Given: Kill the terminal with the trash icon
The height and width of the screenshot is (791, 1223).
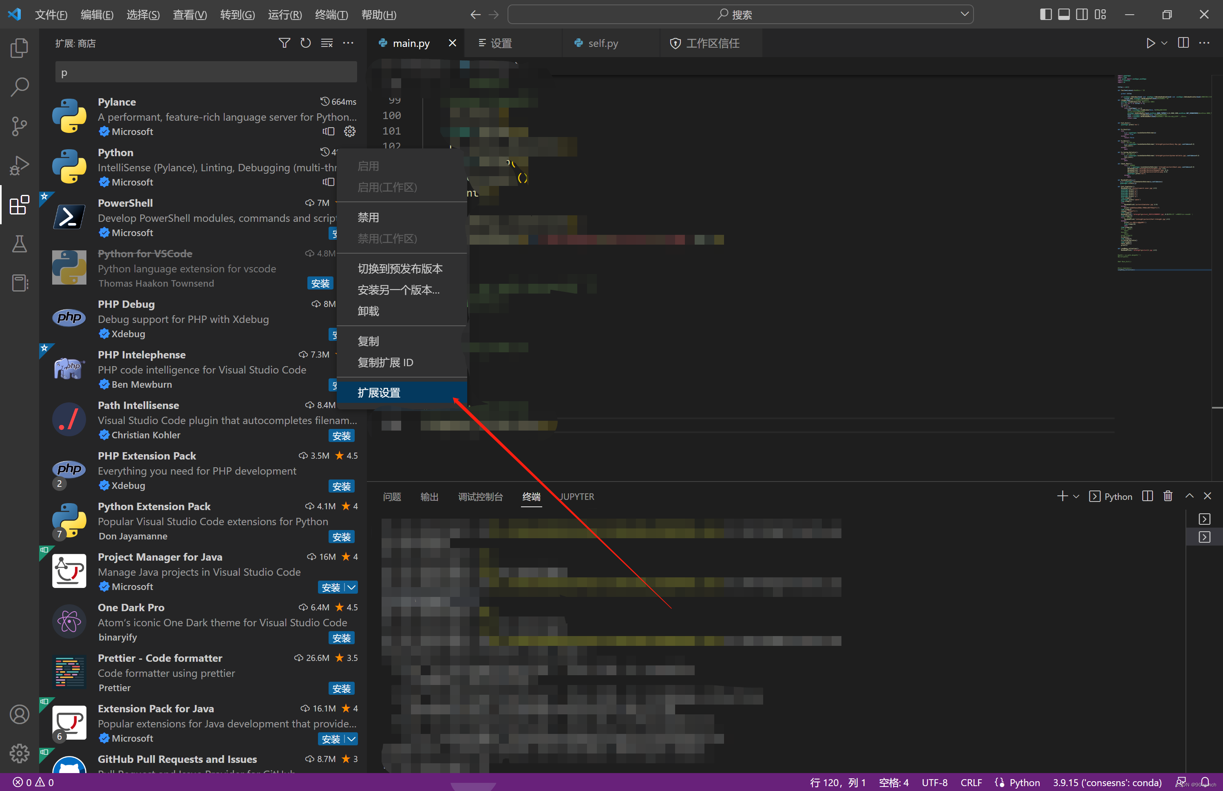Looking at the screenshot, I should click(x=1167, y=496).
